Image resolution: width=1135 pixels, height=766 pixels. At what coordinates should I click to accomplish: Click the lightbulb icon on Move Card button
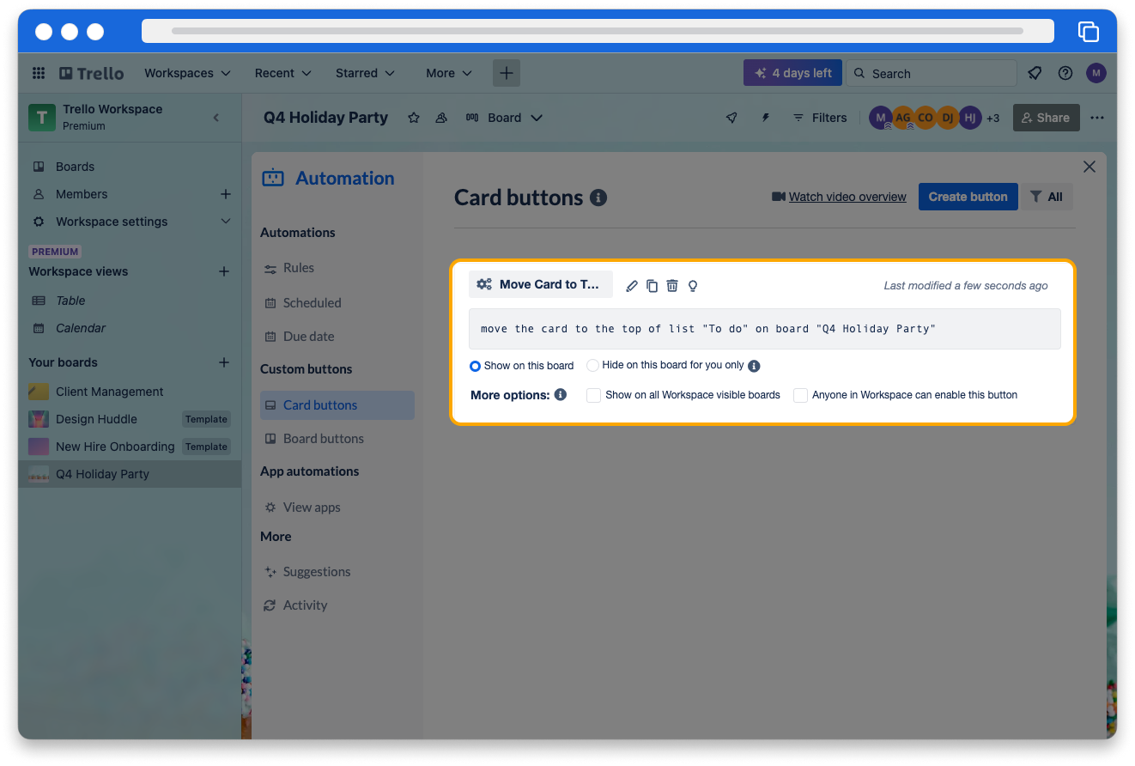[693, 286]
